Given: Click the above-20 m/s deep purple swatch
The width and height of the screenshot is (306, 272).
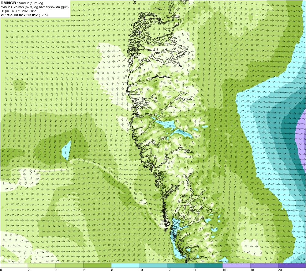Looking at the screenshot, I should (292, 266).
